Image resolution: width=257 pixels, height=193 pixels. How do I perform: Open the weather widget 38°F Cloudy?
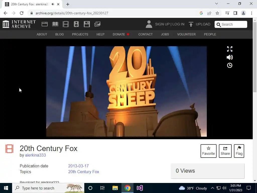coord(193,188)
